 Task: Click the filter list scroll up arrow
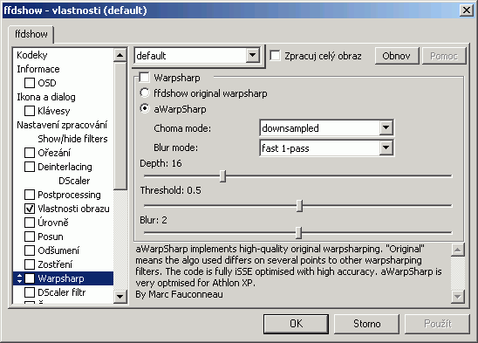[x=120, y=55]
